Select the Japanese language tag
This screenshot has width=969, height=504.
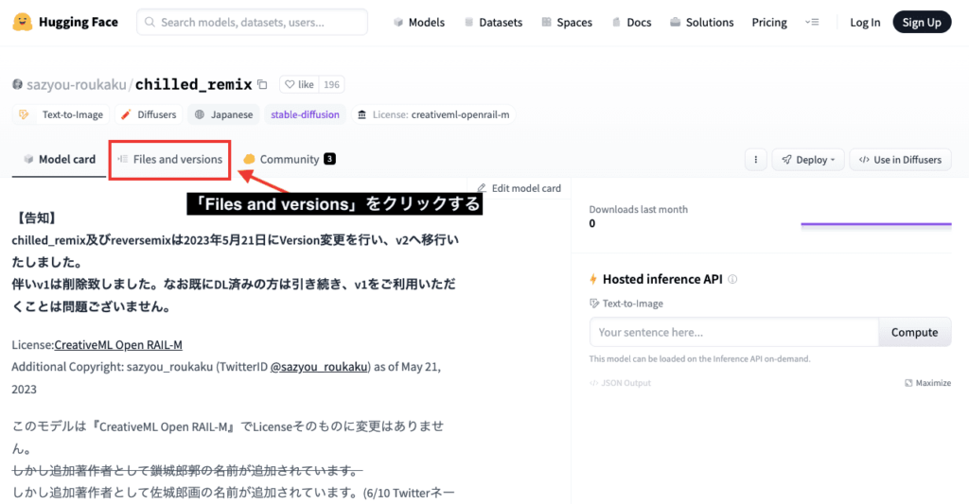pos(223,114)
